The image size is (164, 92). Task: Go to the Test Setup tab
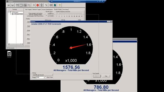point(65,9)
